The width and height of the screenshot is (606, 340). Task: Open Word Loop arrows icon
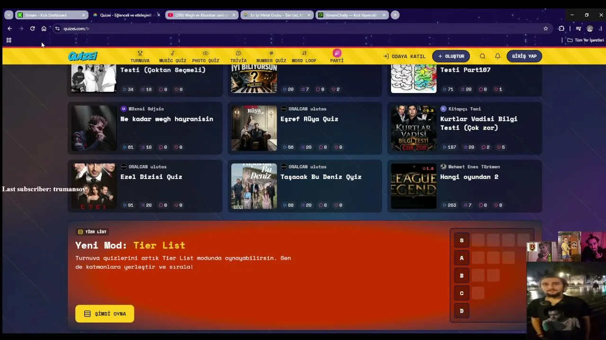point(304,53)
